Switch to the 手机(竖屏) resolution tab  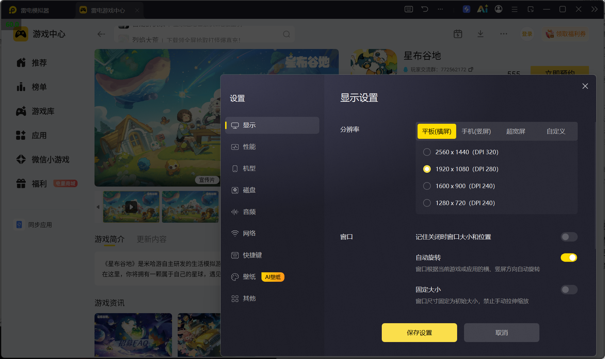point(476,131)
